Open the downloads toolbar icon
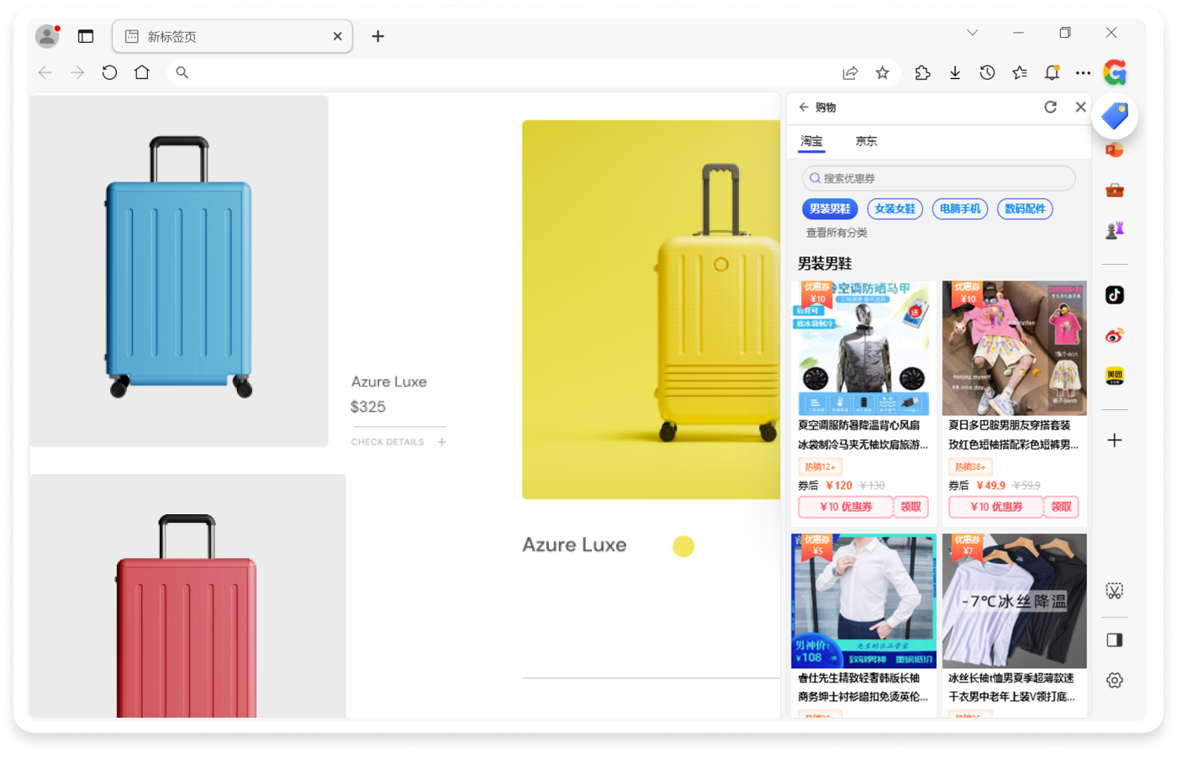 [x=955, y=73]
